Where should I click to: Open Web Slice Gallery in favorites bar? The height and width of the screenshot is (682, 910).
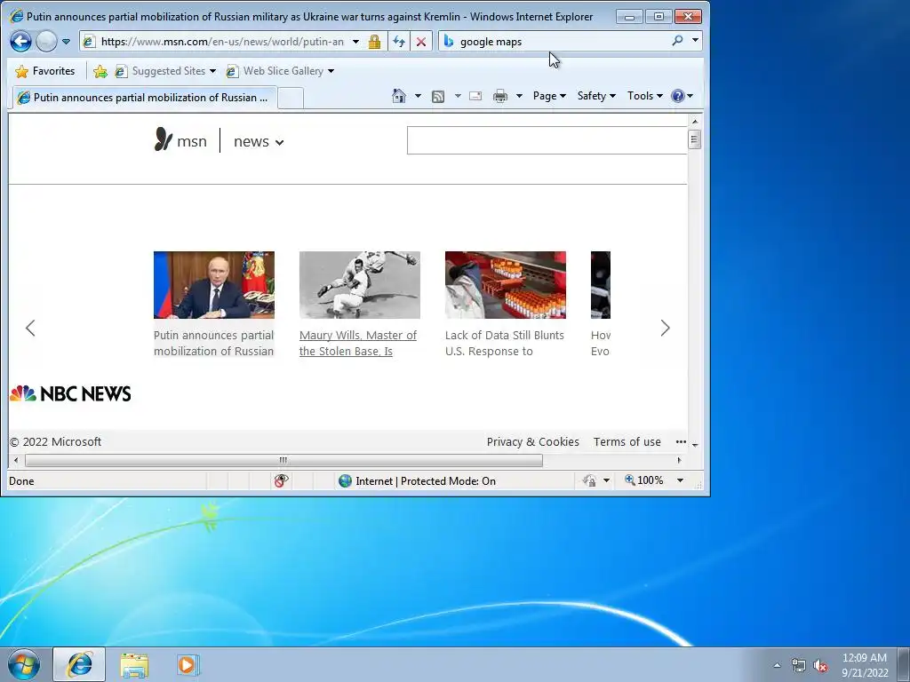coord(280,71)
